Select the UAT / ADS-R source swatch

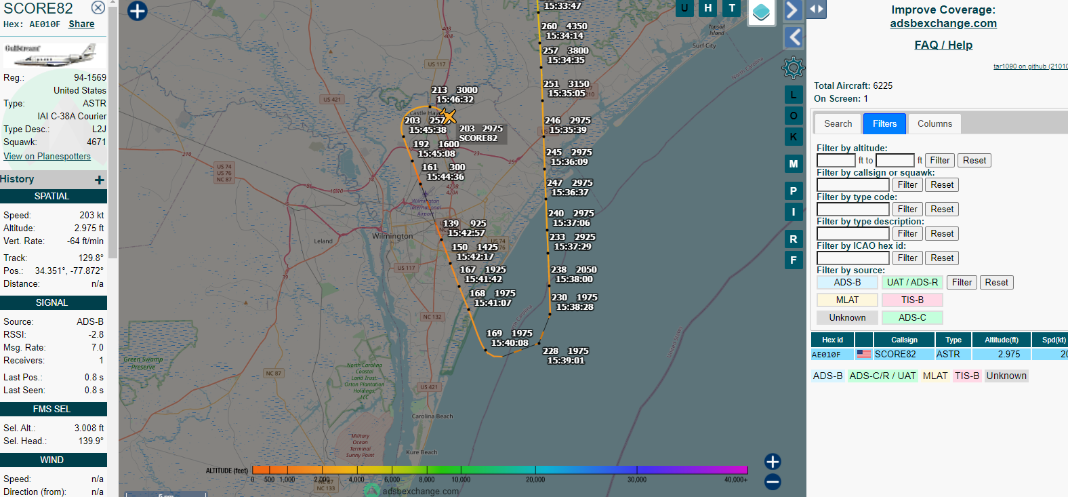912,283
